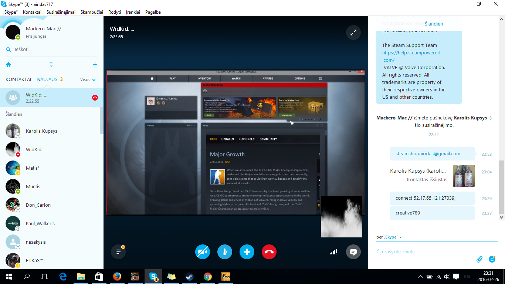
Task: Launch Edge from taskbar
Action: click(63, 277)
